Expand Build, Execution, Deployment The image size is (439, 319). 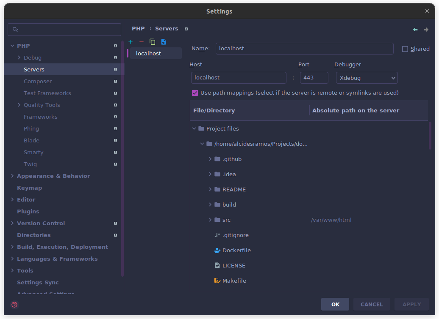[12, 247]
